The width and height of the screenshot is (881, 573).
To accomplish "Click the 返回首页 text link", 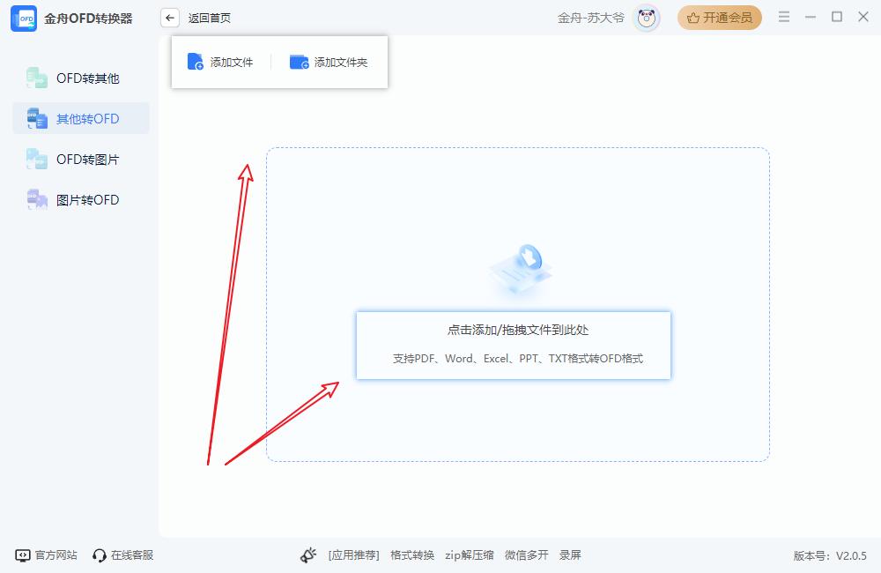I will point(210,18).
